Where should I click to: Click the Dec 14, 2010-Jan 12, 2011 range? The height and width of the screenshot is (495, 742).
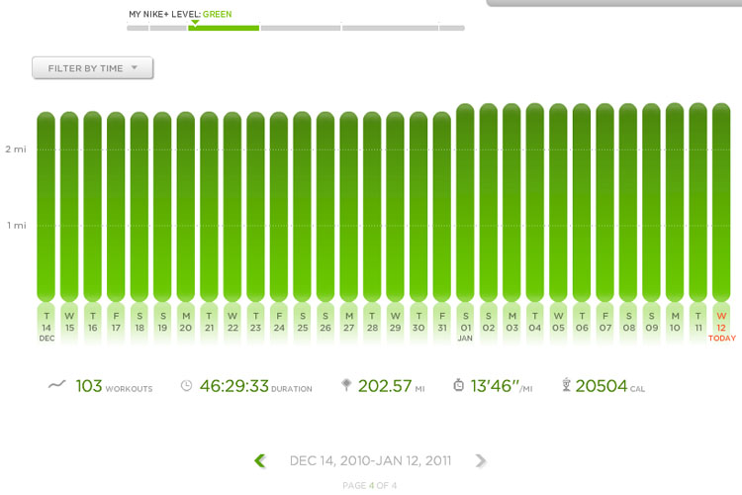click(x=371, y=460)
